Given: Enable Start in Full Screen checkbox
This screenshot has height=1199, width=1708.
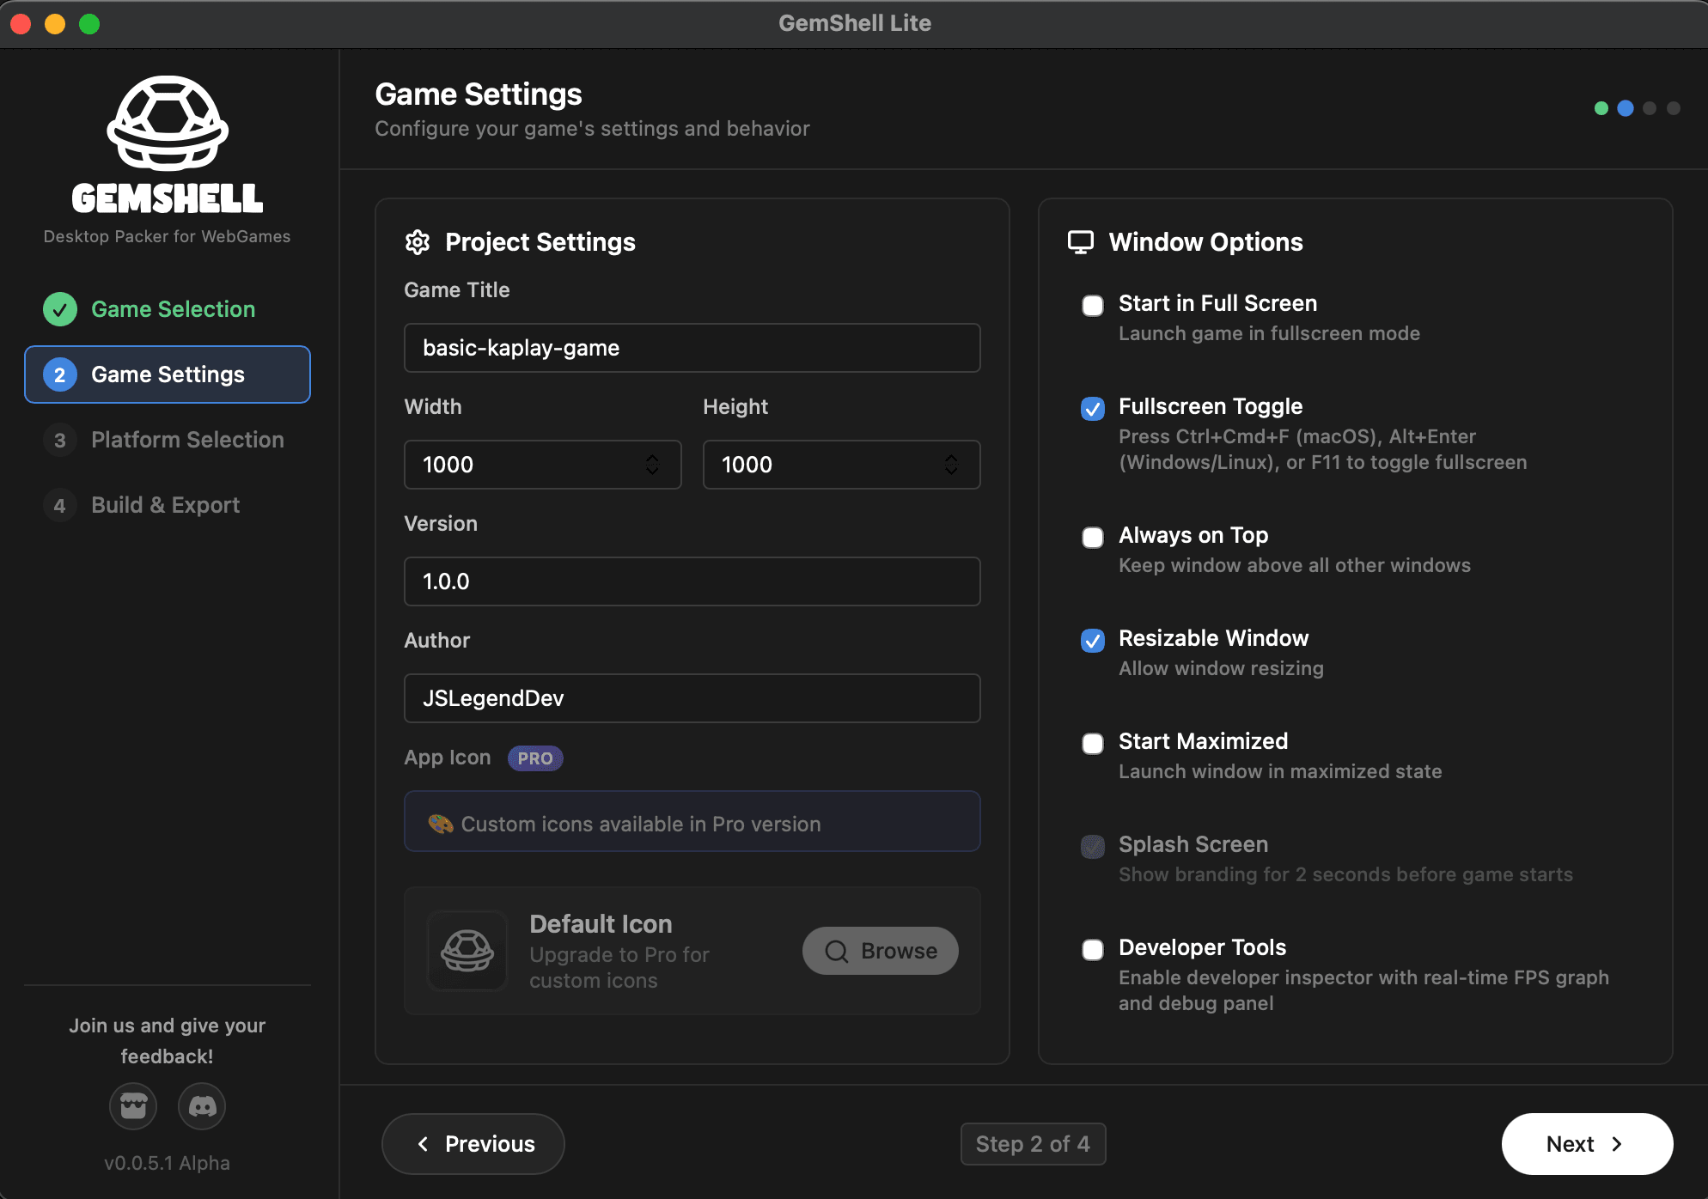Looking at the screenshot, I should click(x=1093, y=306).
